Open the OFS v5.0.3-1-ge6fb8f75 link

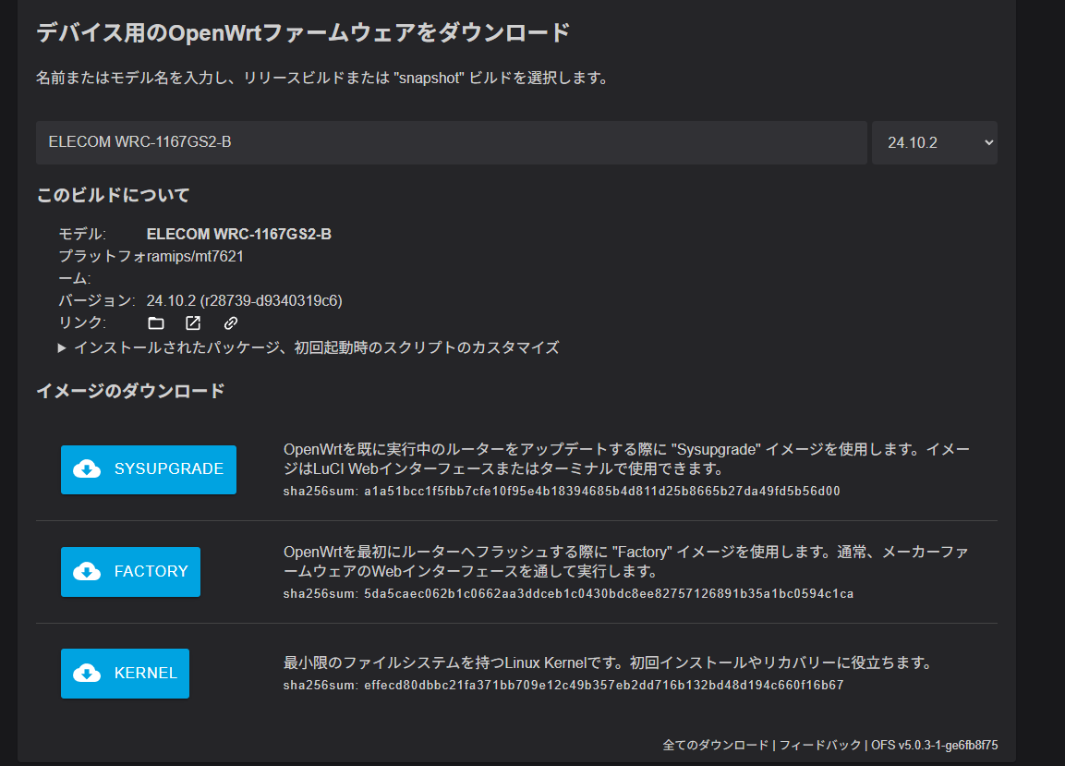point(935,745)
